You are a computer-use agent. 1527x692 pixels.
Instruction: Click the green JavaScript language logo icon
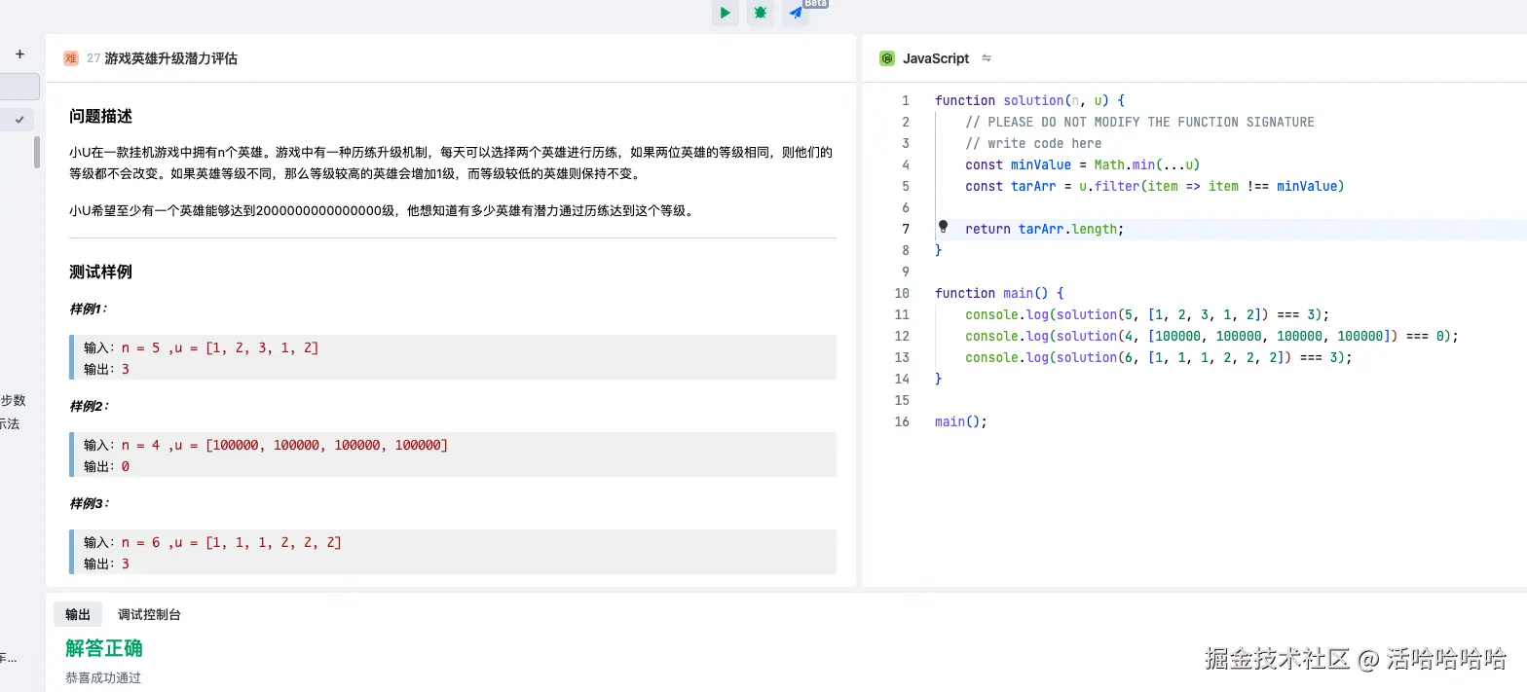click(887, 58)
